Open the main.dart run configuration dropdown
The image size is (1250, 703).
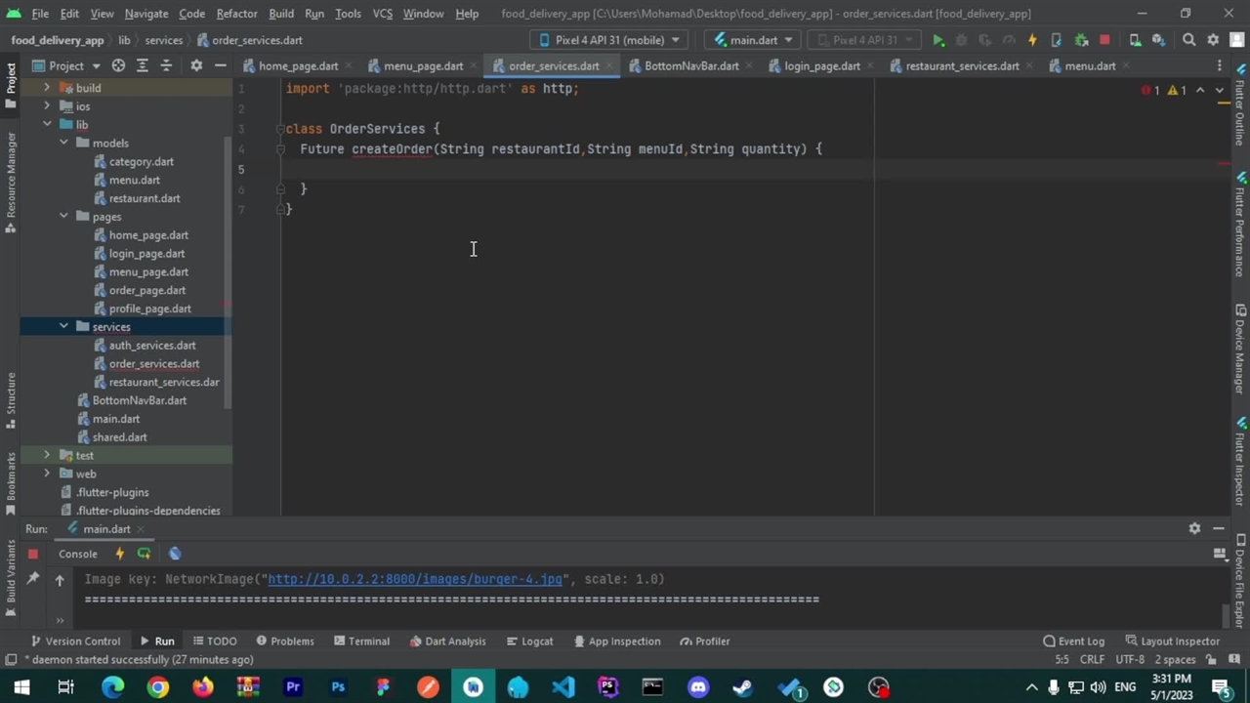tap(753, 40)
